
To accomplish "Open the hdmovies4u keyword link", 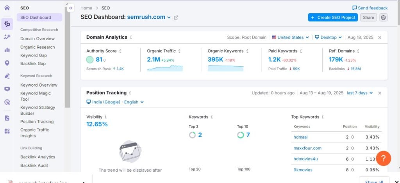I will (305, 159).
